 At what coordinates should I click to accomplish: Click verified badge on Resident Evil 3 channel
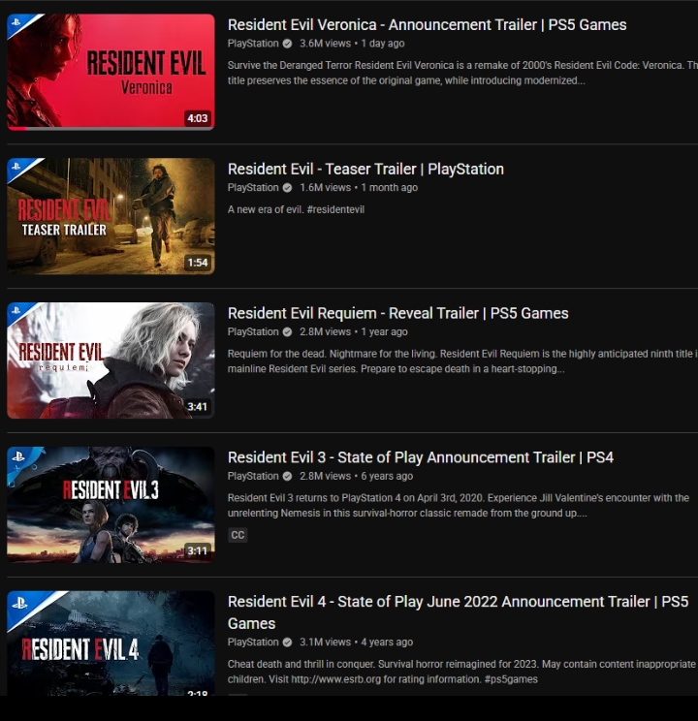(x=287, y=477)
